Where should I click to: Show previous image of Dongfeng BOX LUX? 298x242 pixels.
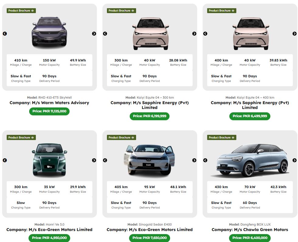[x=205, y=160]
